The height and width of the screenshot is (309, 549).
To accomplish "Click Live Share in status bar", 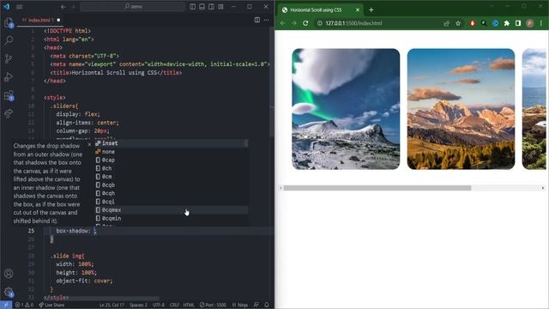I will coord(51,306).
